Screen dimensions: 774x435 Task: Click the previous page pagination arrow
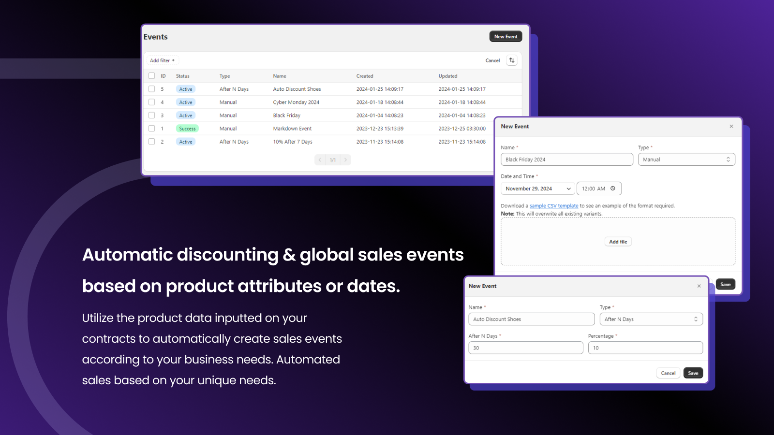320,159
